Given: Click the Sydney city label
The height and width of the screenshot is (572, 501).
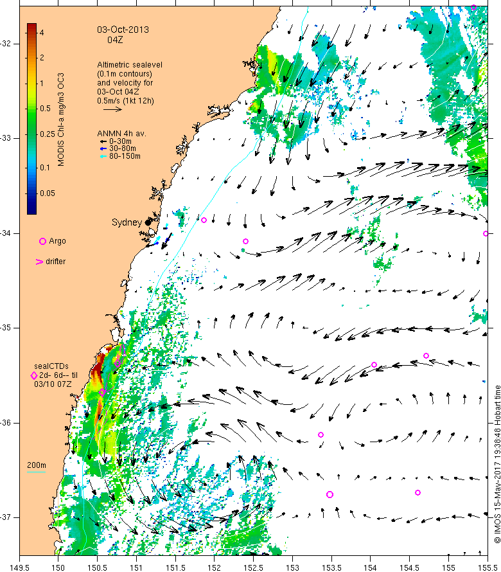Looking at the screenshot, I should point(127,222).
